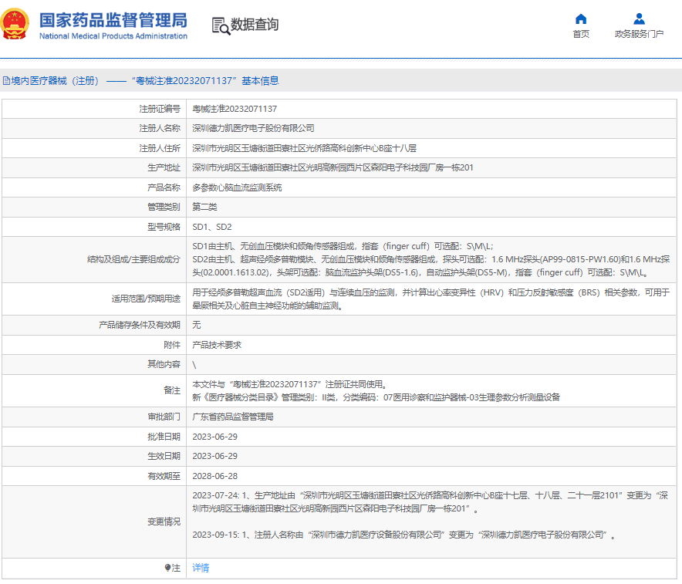Image resolution: width=682 pixels, height=584 pixels.
Task: Click the 批准日期 value 2023-06-29
Action: (x=215, y=437)
